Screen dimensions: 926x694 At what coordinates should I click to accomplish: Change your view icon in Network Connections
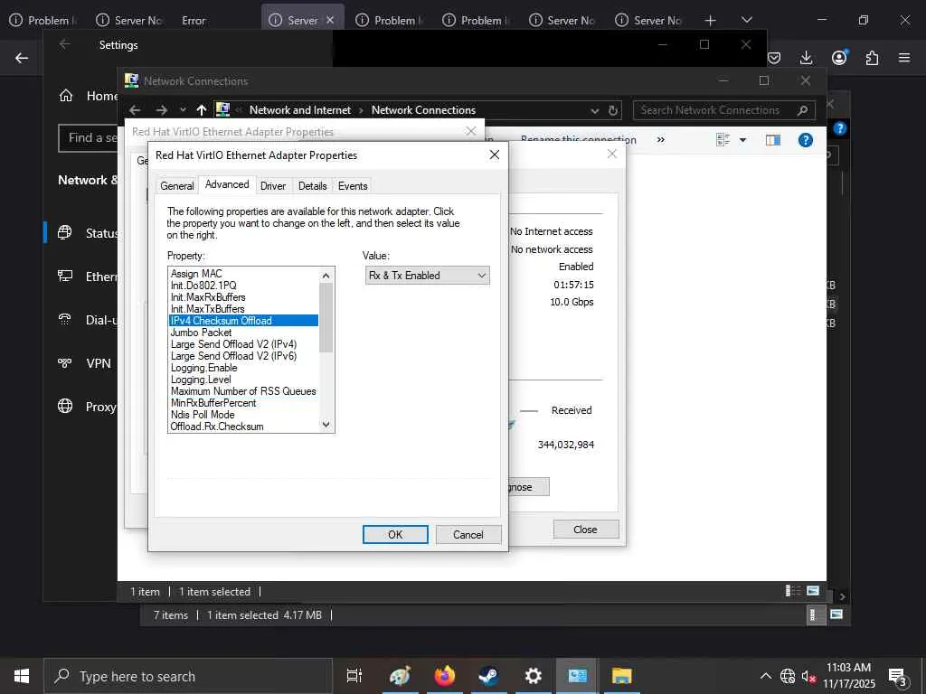[723, 140]
